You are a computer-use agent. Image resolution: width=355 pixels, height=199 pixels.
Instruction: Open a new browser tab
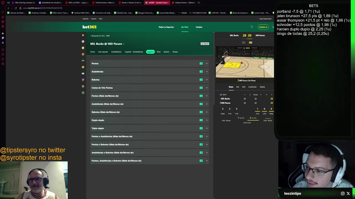coord(199,2)
